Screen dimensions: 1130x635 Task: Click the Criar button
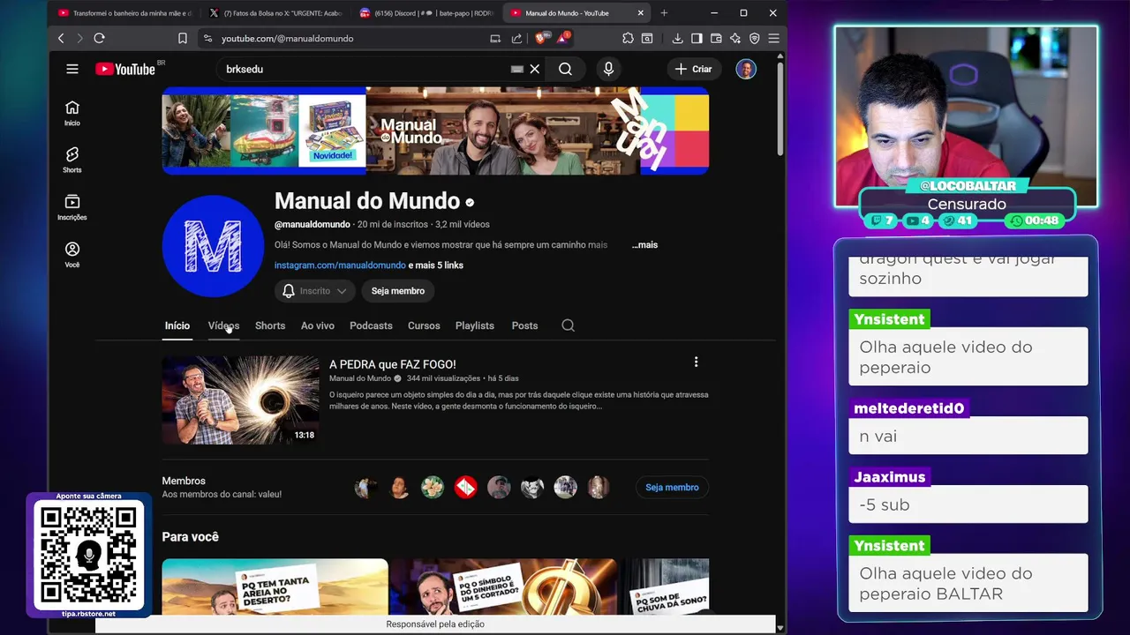(x=694, y=69)
